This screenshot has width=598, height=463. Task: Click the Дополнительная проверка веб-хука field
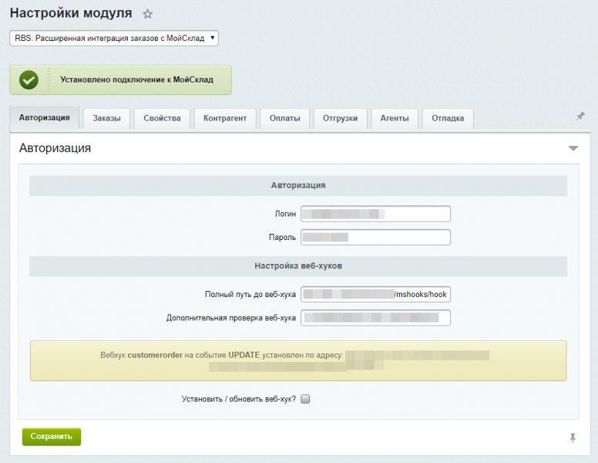coord(375,317)
